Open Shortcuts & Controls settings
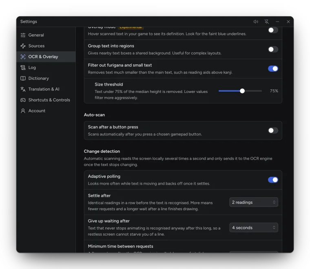 click(46, 100)
